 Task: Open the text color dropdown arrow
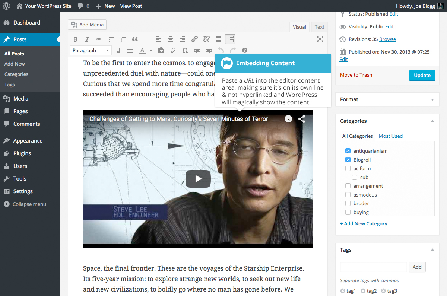[151, 50]
